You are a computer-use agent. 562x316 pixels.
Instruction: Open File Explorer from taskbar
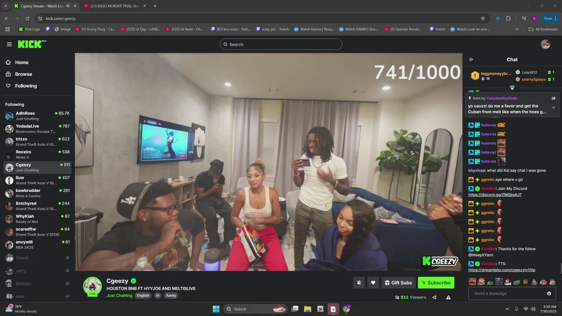307,309
